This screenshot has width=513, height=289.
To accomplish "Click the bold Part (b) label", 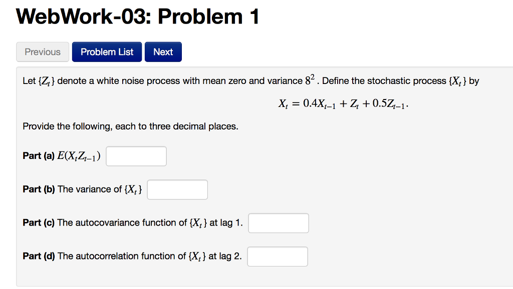I will tap(39, 189).
